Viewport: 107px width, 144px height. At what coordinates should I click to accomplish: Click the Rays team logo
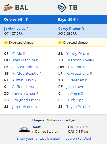(x=62, y=8)
